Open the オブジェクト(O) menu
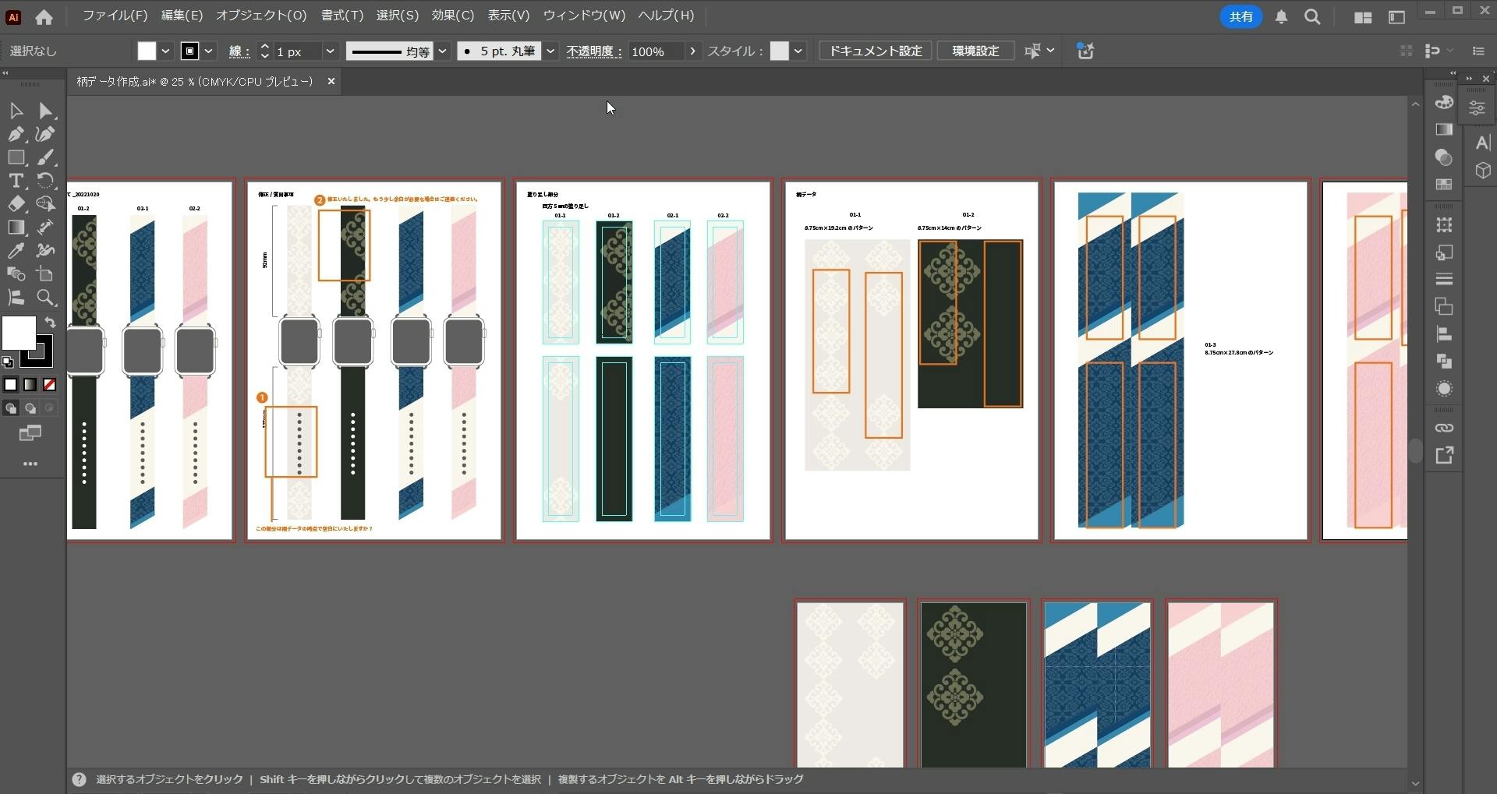This screenshot has height=794, width=1497. pos(261,16)
